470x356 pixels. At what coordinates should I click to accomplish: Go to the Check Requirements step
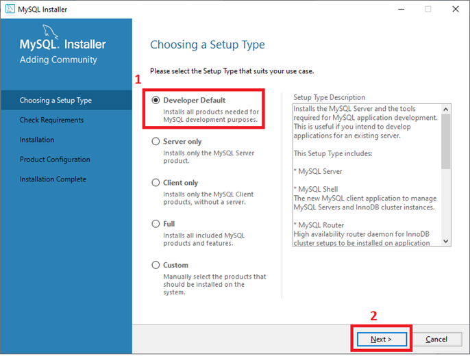click(51, 120)
